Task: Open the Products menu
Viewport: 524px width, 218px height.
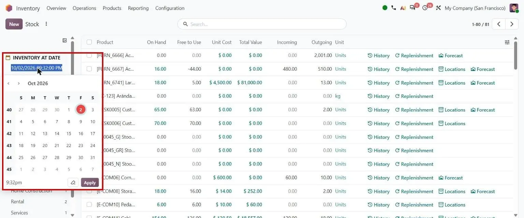Action: 112,8
